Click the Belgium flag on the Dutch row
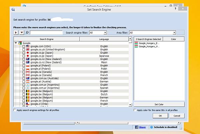The width and height of the screenshot is (200, 134). tap(28, 94)
